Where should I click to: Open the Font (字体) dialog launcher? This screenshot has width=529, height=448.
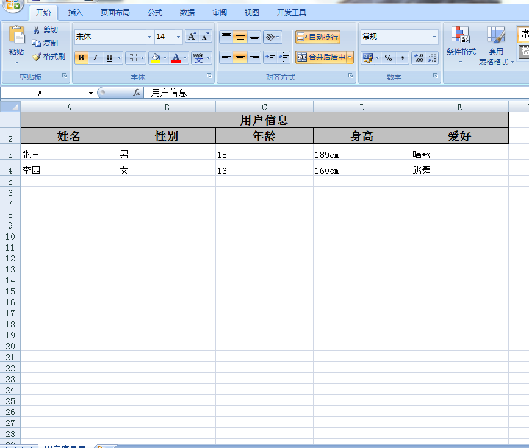(209, 76)
